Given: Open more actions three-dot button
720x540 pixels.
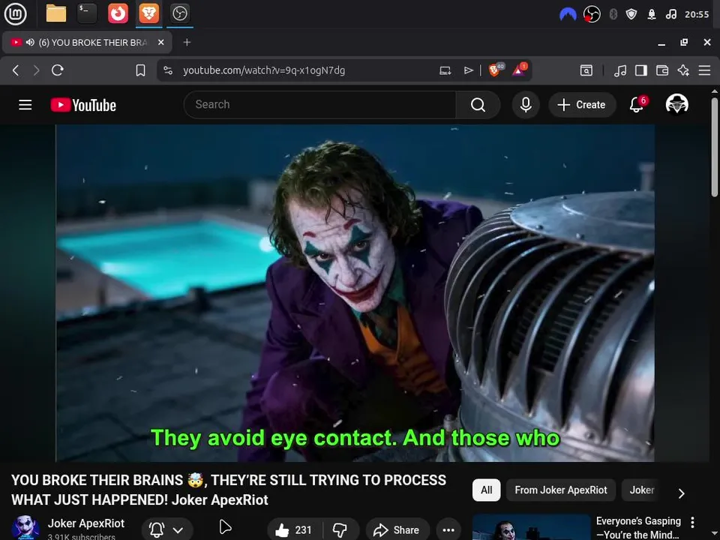Looking at the screenshot, I should coord(448,530).
